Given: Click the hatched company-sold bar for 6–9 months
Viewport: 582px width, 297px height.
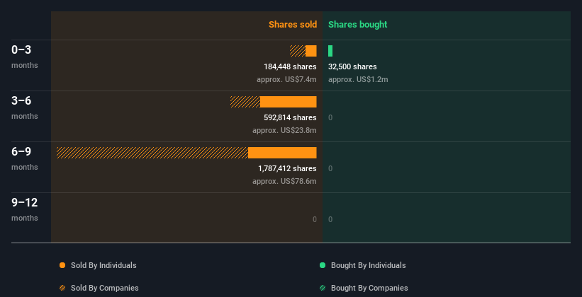Looking at the screenshot, I should point(152,153).
